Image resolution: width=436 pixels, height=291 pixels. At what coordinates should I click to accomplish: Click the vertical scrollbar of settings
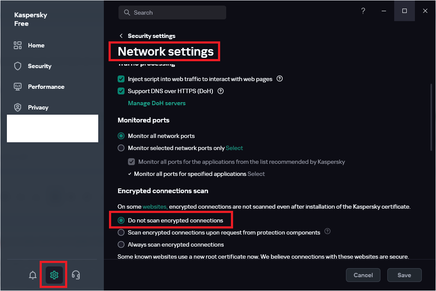[x=431, y=117]
